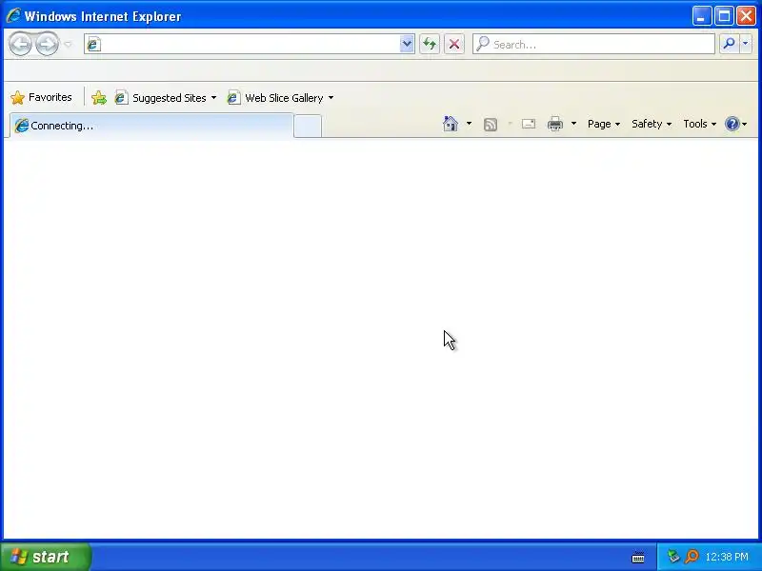Open the Help question mark menu
This screenshot has height=571, width=762.
click(735, 124)
